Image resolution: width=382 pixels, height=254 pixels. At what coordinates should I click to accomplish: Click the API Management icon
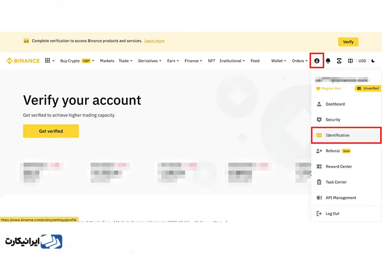(x=319, y=198)
